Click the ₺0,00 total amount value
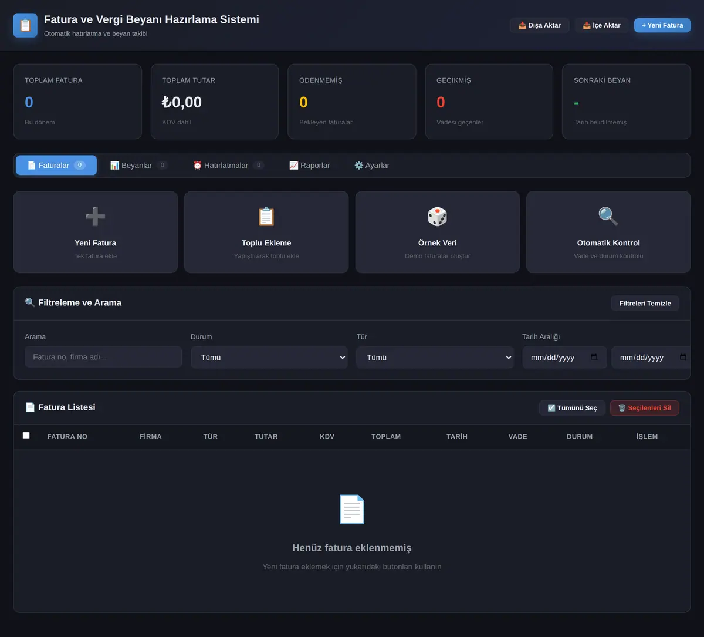 click(x=182, y=102)
